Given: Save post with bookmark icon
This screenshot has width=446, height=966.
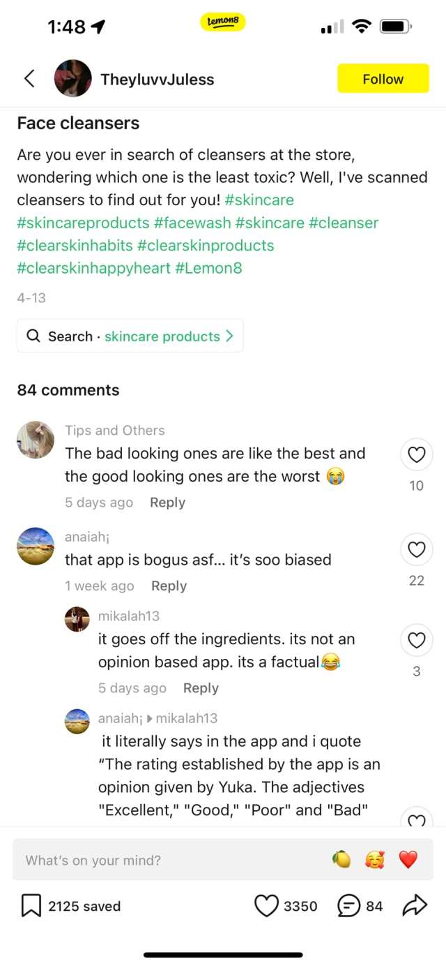Looking at the screenshot, I should click(31, 906).
